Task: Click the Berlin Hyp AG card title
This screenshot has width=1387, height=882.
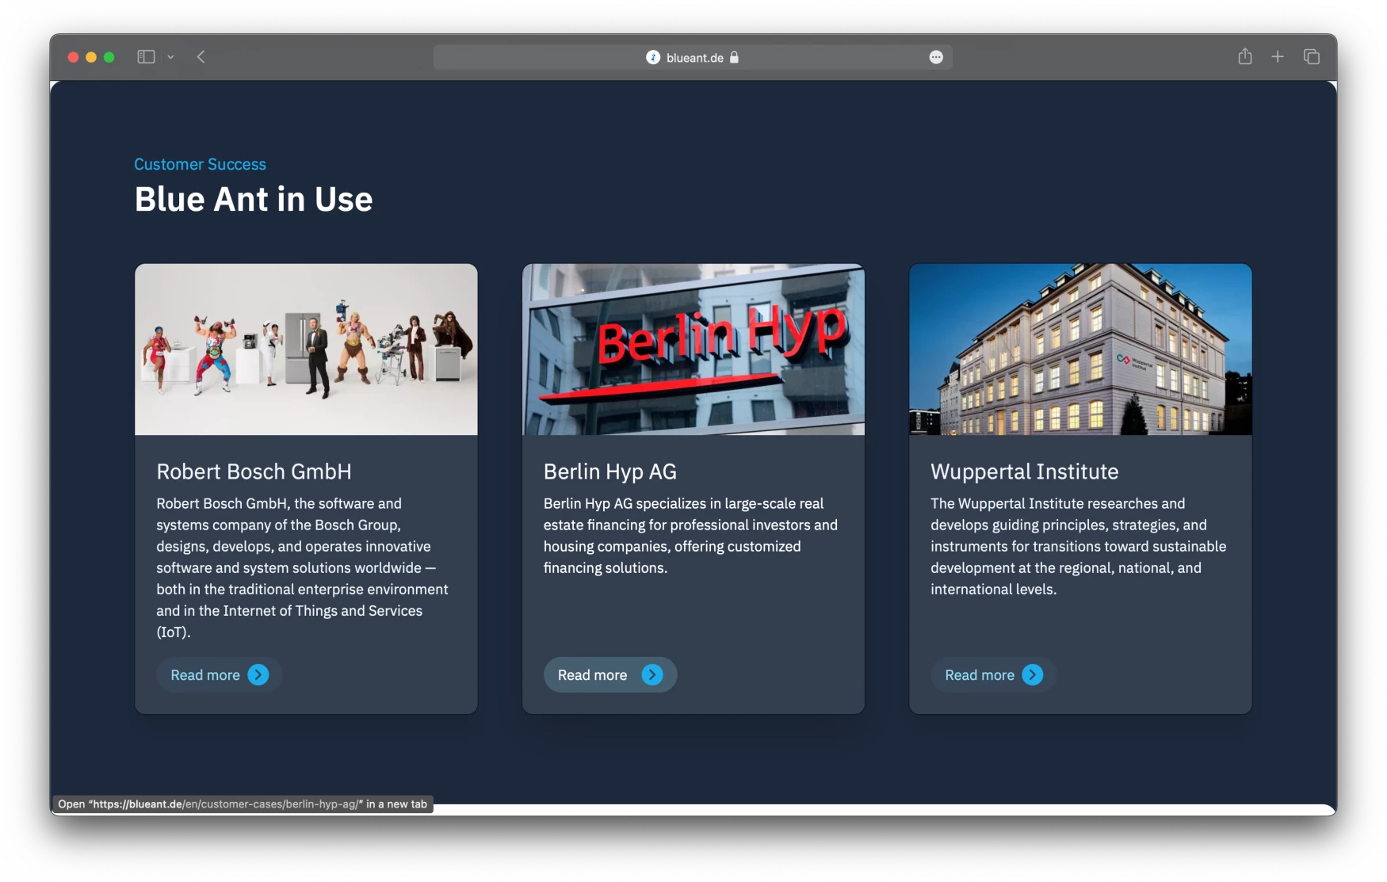Action: tap(609, 472)
